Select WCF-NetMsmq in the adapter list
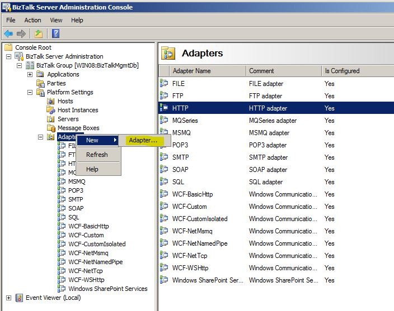 pyautogui.click(x=192, y=231)
